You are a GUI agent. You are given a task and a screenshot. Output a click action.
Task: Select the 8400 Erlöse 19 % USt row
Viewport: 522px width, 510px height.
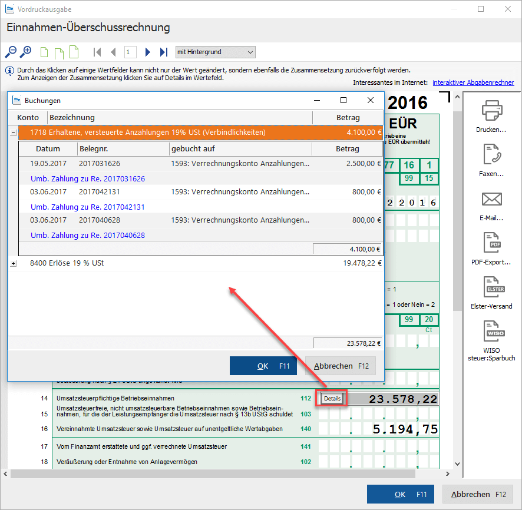point(201,263)
